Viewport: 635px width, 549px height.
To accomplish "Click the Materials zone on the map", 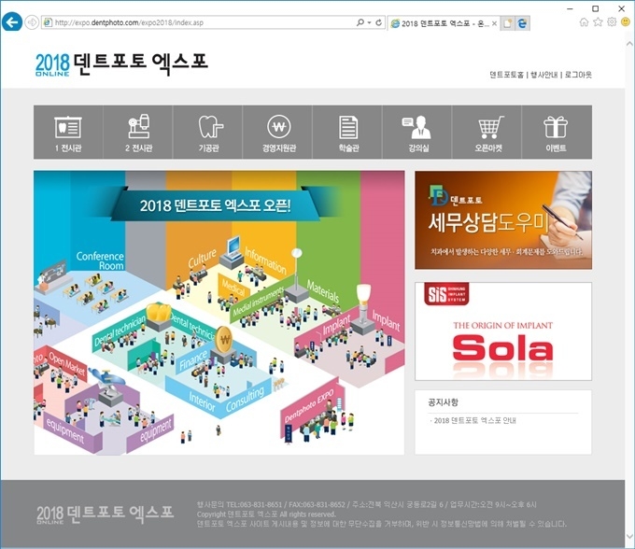I will coord(323,290).
